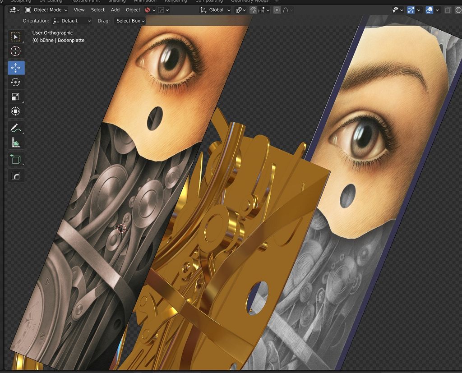This screenshot has height=373, width=462.
Task: Select the Annotate pencil tool
Action: [16, 128]
